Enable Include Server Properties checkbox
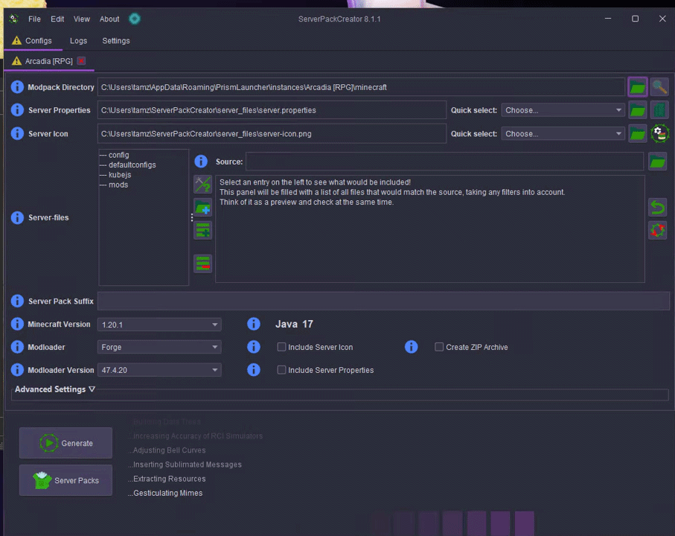 (x=281, y=370)
